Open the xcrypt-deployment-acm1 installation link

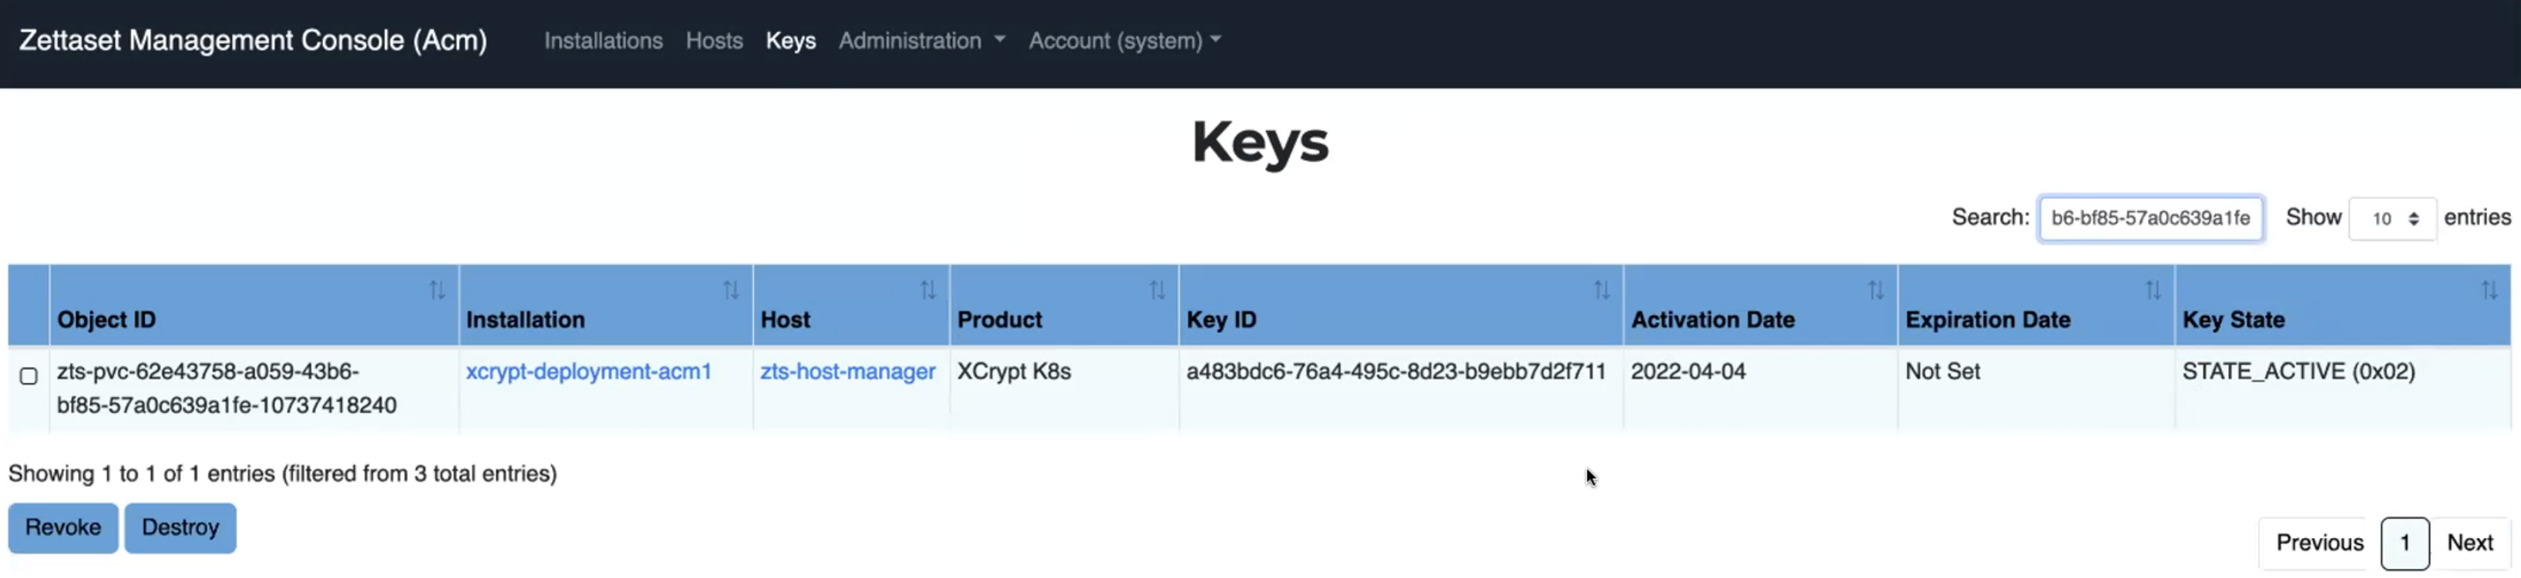tap(588, 371)
